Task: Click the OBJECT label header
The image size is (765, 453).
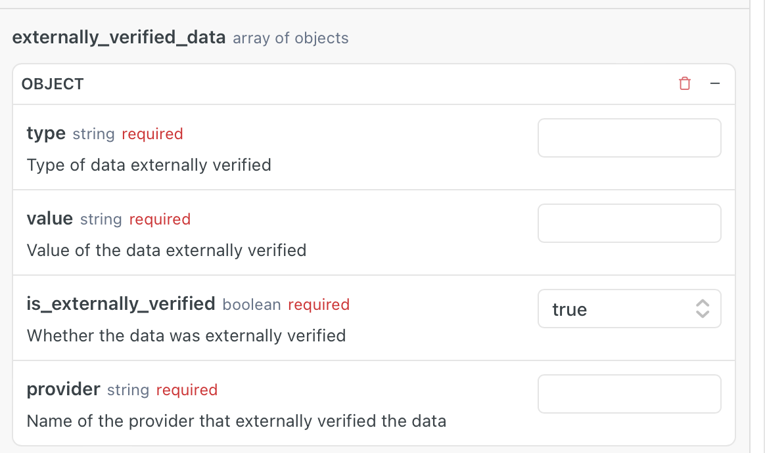Action: (x=53, y=83)
